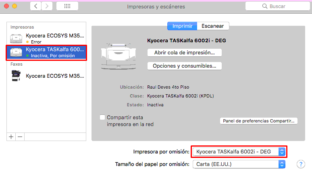Click the red close window button
Screen dimensions: 312x174
6,6
